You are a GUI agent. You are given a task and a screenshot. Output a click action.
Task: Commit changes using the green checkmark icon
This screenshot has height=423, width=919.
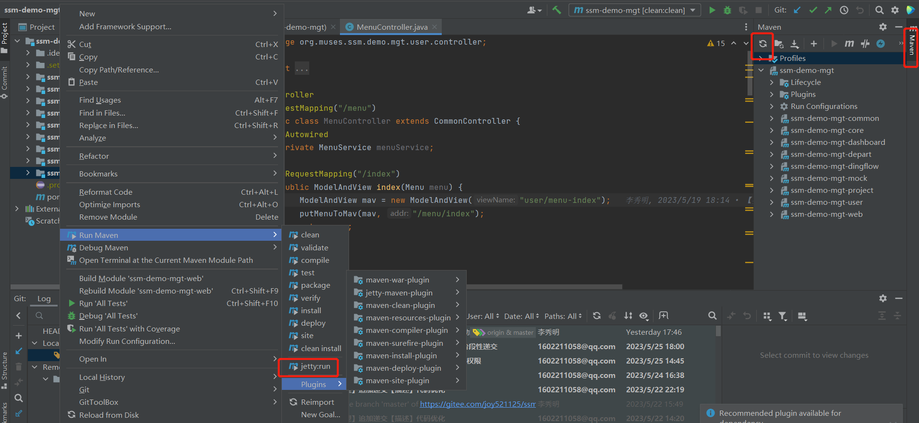point(813,10)
